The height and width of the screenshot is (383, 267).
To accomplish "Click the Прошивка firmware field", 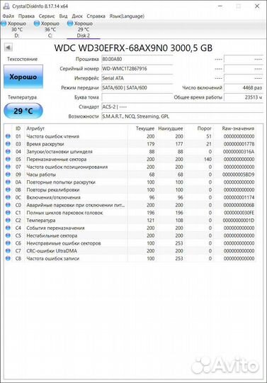I will coord(137,59).
